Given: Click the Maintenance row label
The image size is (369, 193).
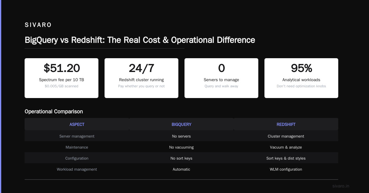Looking at the screenshot, I should (77, 147).
